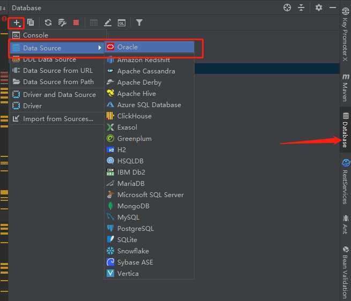Select Vertica data source
The image size is (351, 301).
point(150,274)
